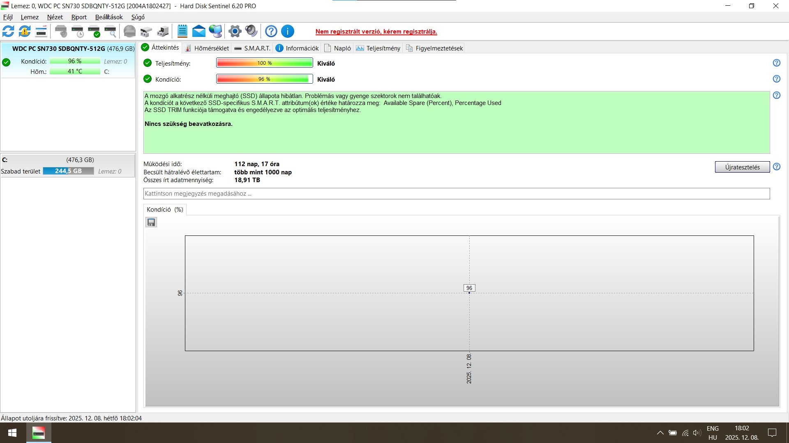Click the disk with green checkmark icon
Screen dimensions: 789x443
tap(94, 31)
